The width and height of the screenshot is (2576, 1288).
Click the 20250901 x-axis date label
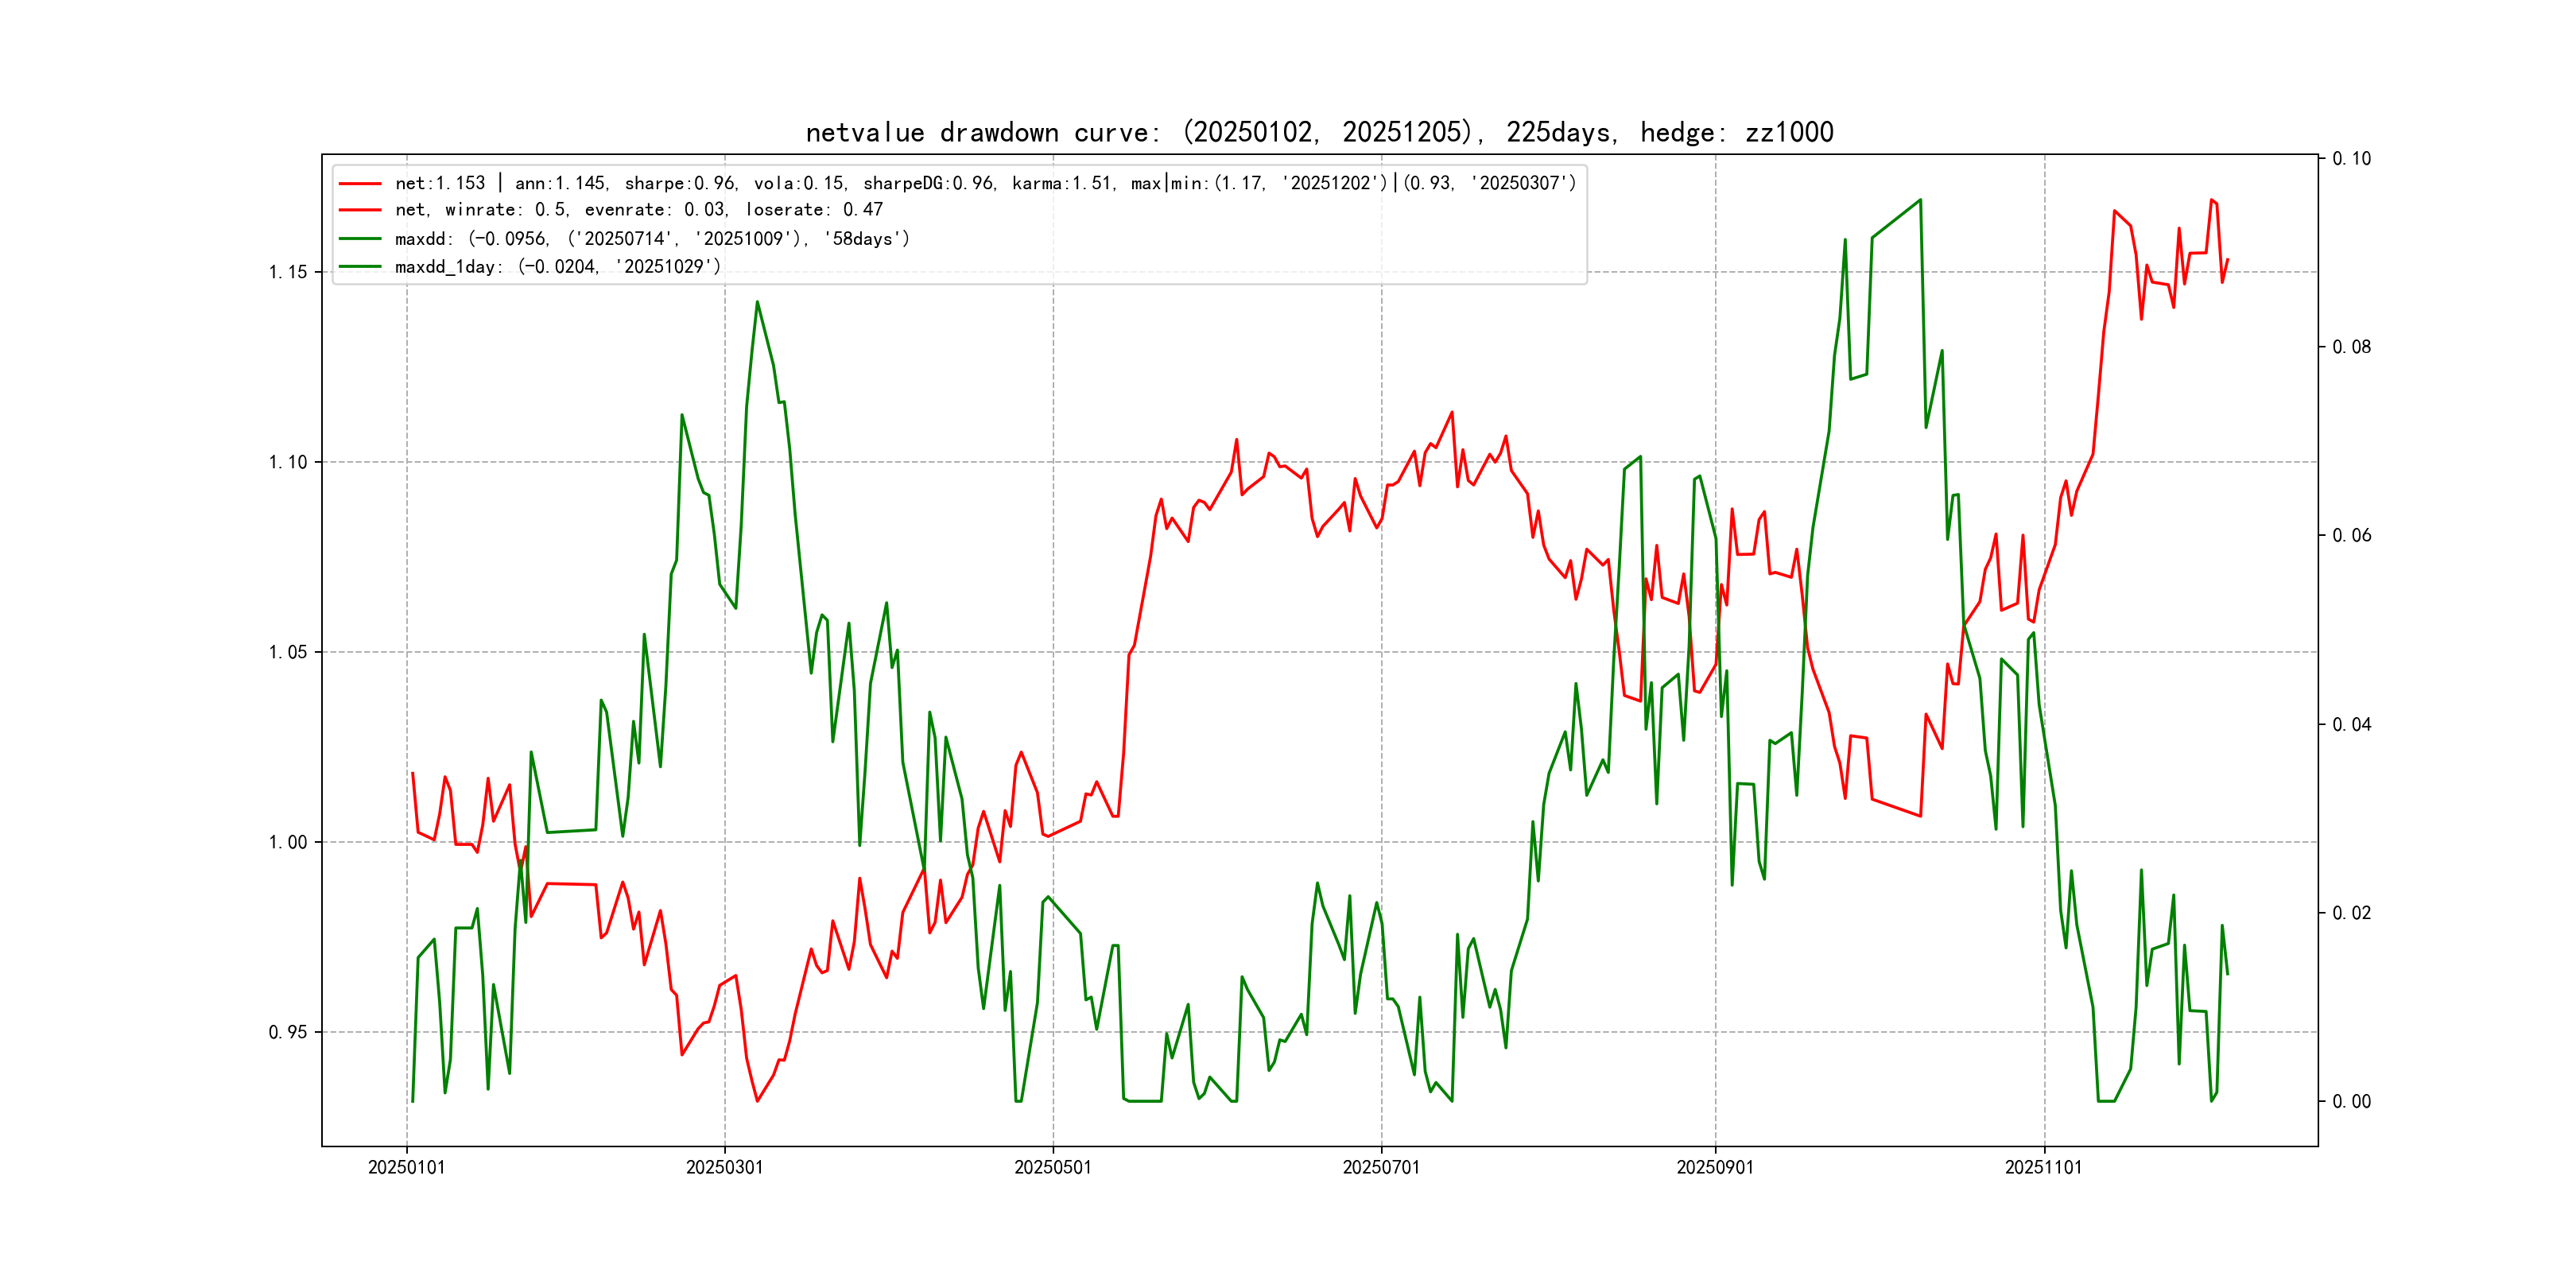tap(1714, 1167)
